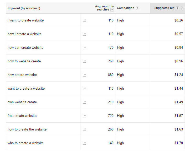Open trend chart for 'how i create a website'
The image size is (190, 152).
(84, 34)
